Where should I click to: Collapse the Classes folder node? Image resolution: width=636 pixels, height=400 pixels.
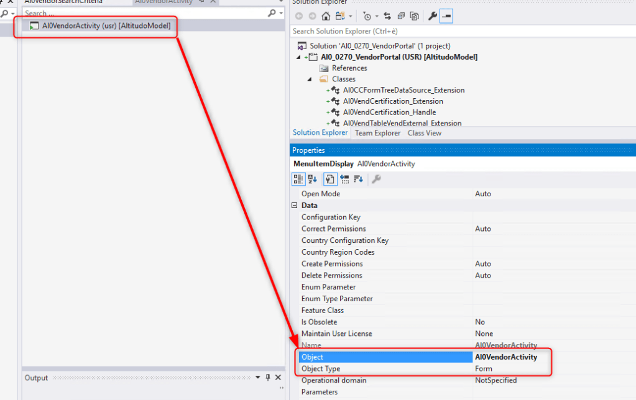(310, 80)
